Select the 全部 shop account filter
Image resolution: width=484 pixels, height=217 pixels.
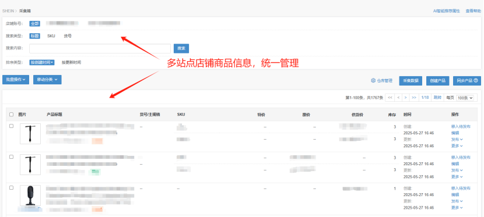[x=35, y=23]
